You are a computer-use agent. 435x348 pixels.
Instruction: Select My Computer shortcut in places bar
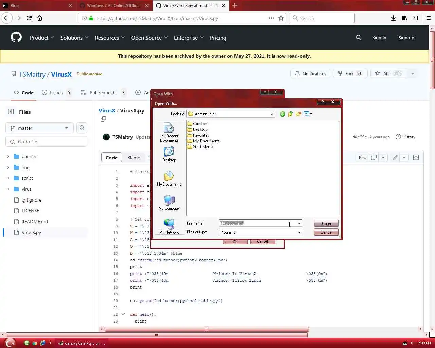click(x=169, y=203)
